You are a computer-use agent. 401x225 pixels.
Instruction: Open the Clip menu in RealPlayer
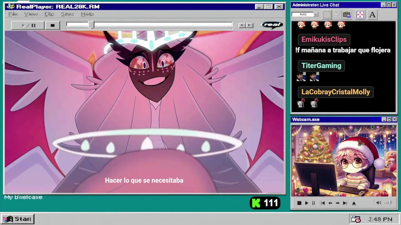(x=49, y=14)
